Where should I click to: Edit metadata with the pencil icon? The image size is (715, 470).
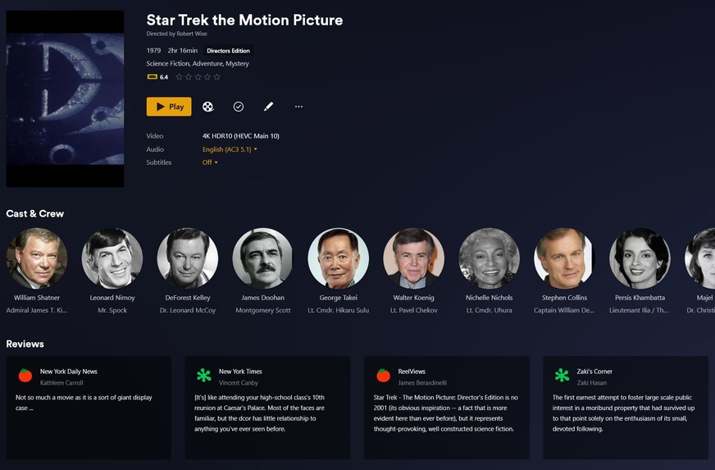tap(269, 107)
